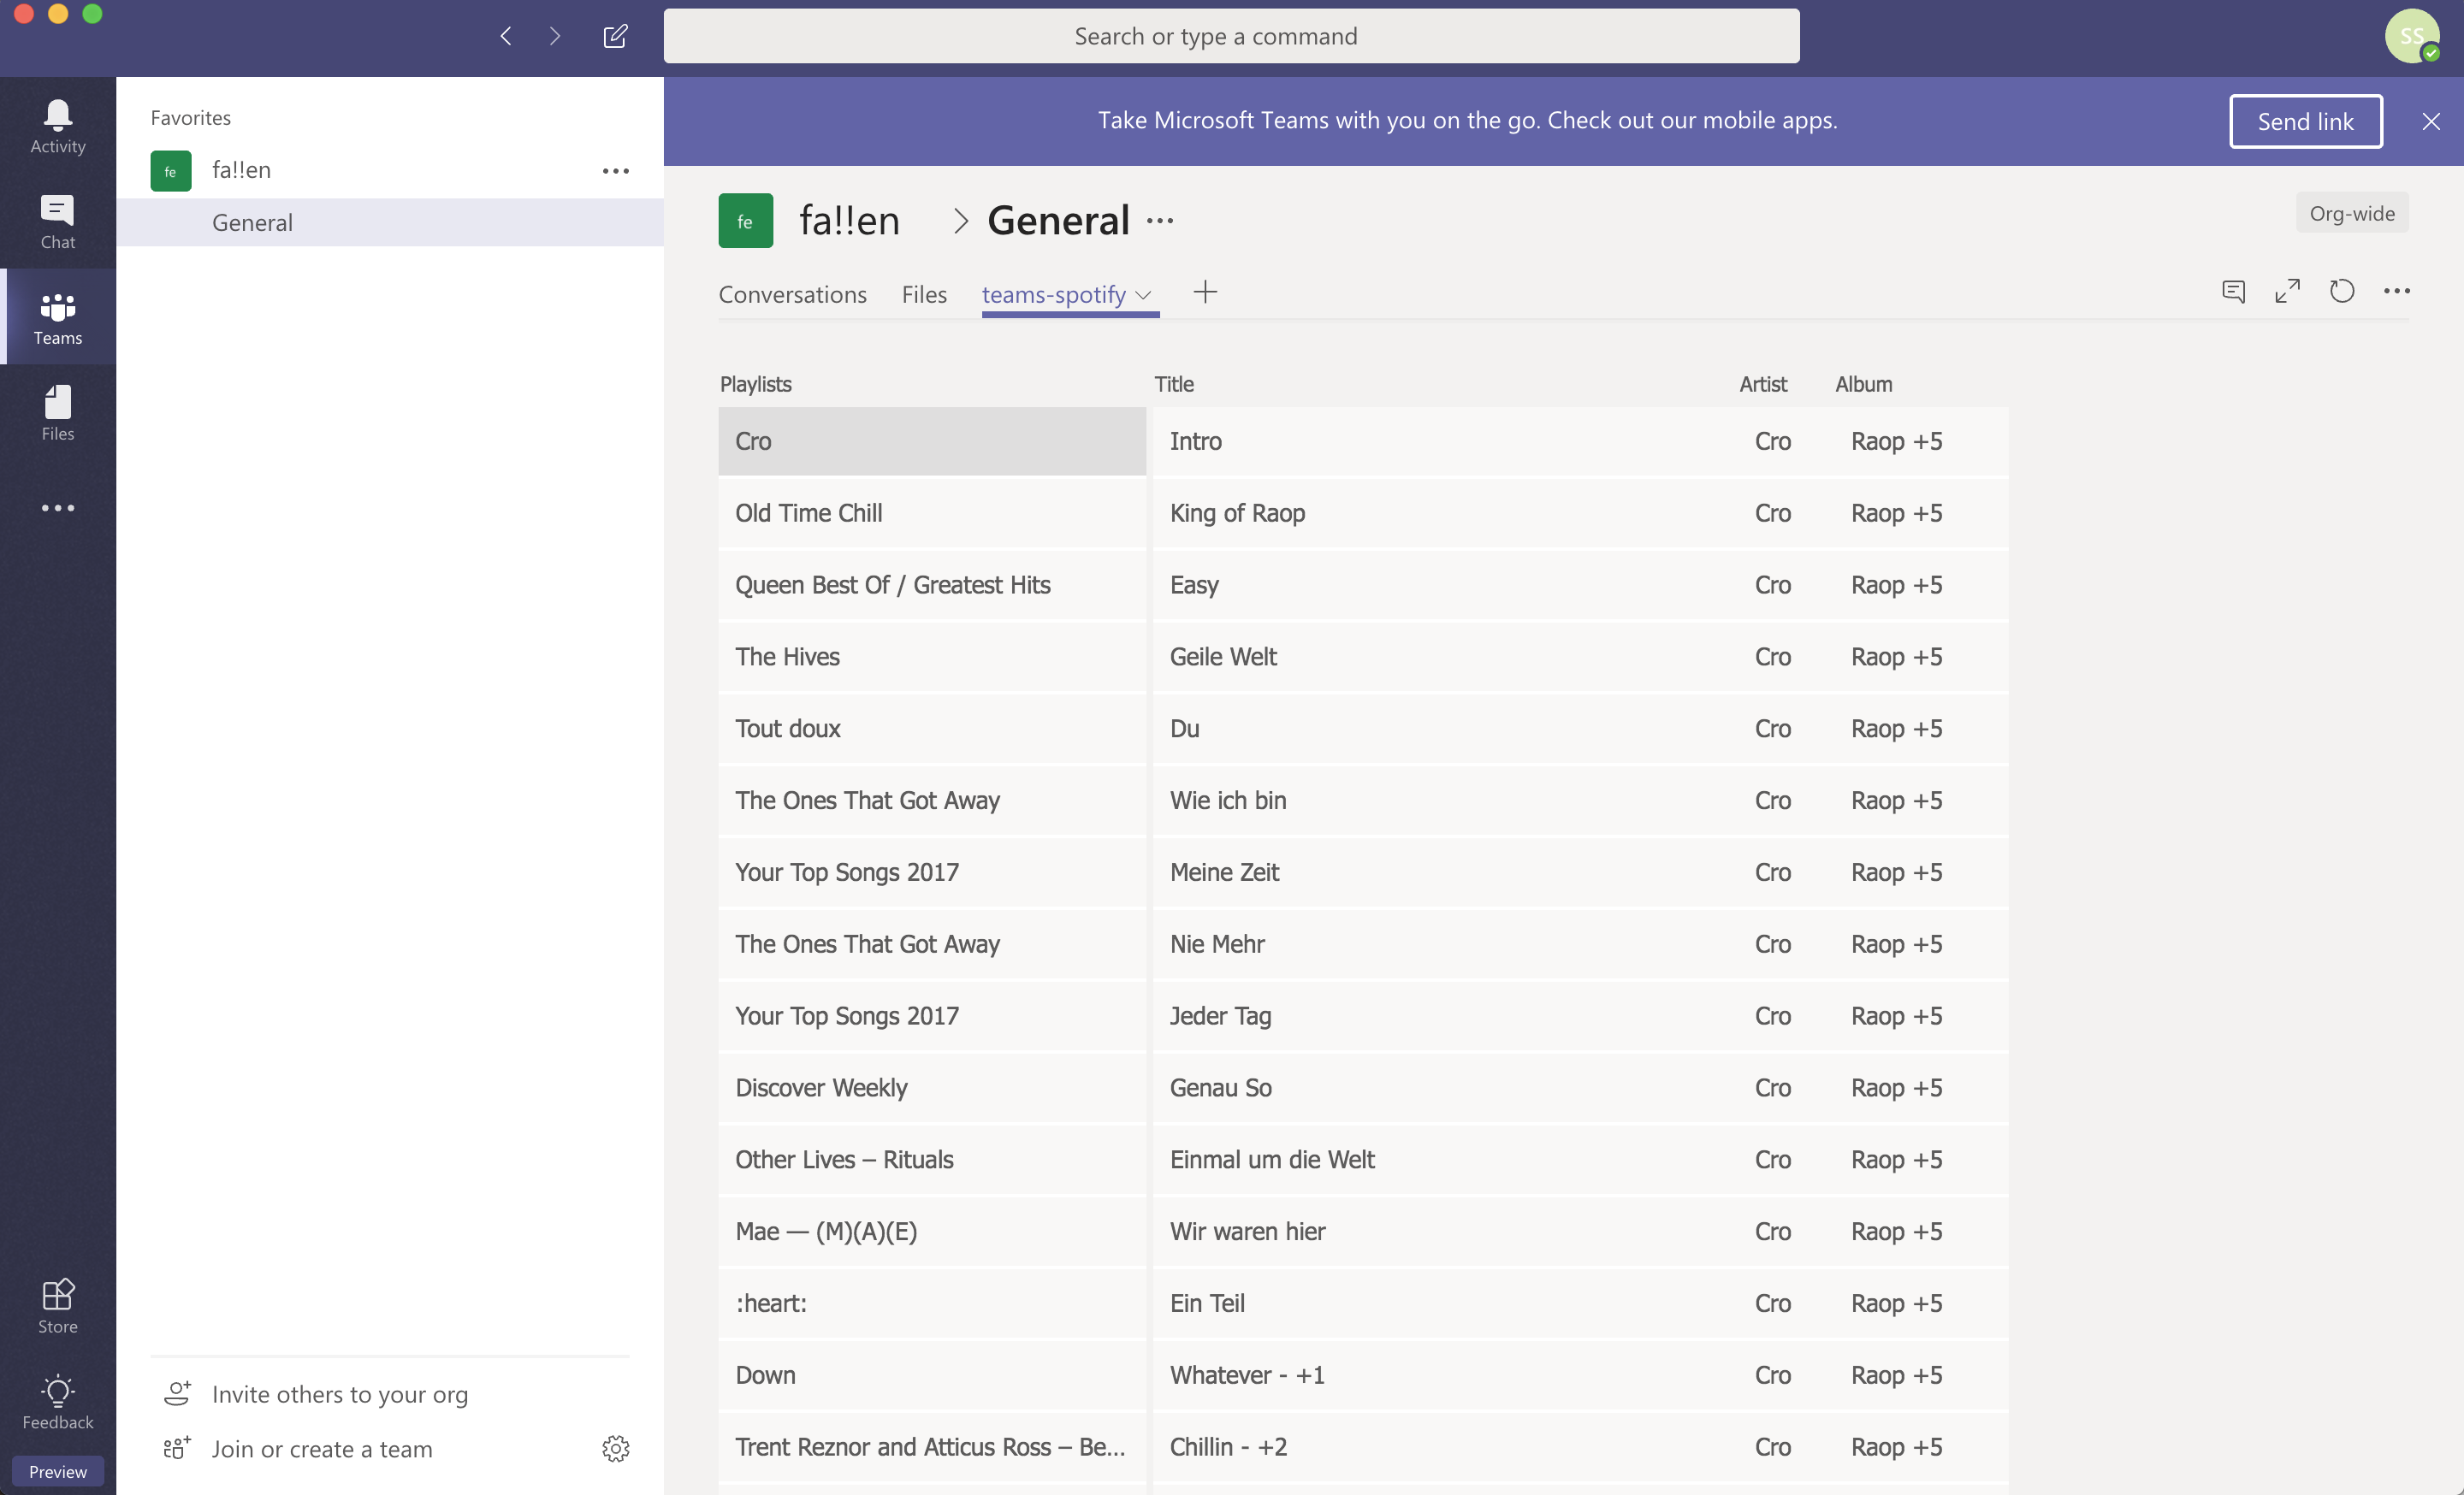
Task: Show the tab conversation panel
Action: (2233, 292)
